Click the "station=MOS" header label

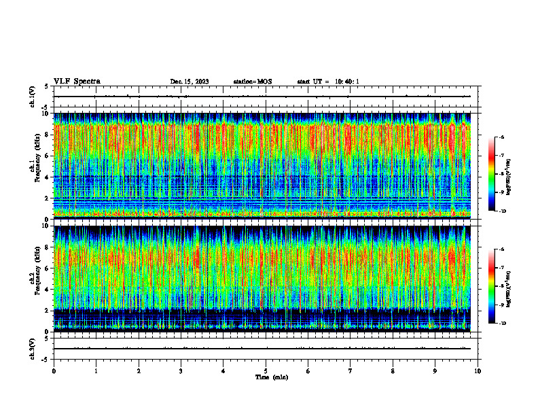point(253,82)
